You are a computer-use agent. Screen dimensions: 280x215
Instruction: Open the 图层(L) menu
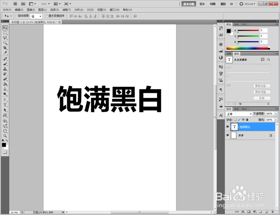tap(43, 10)
